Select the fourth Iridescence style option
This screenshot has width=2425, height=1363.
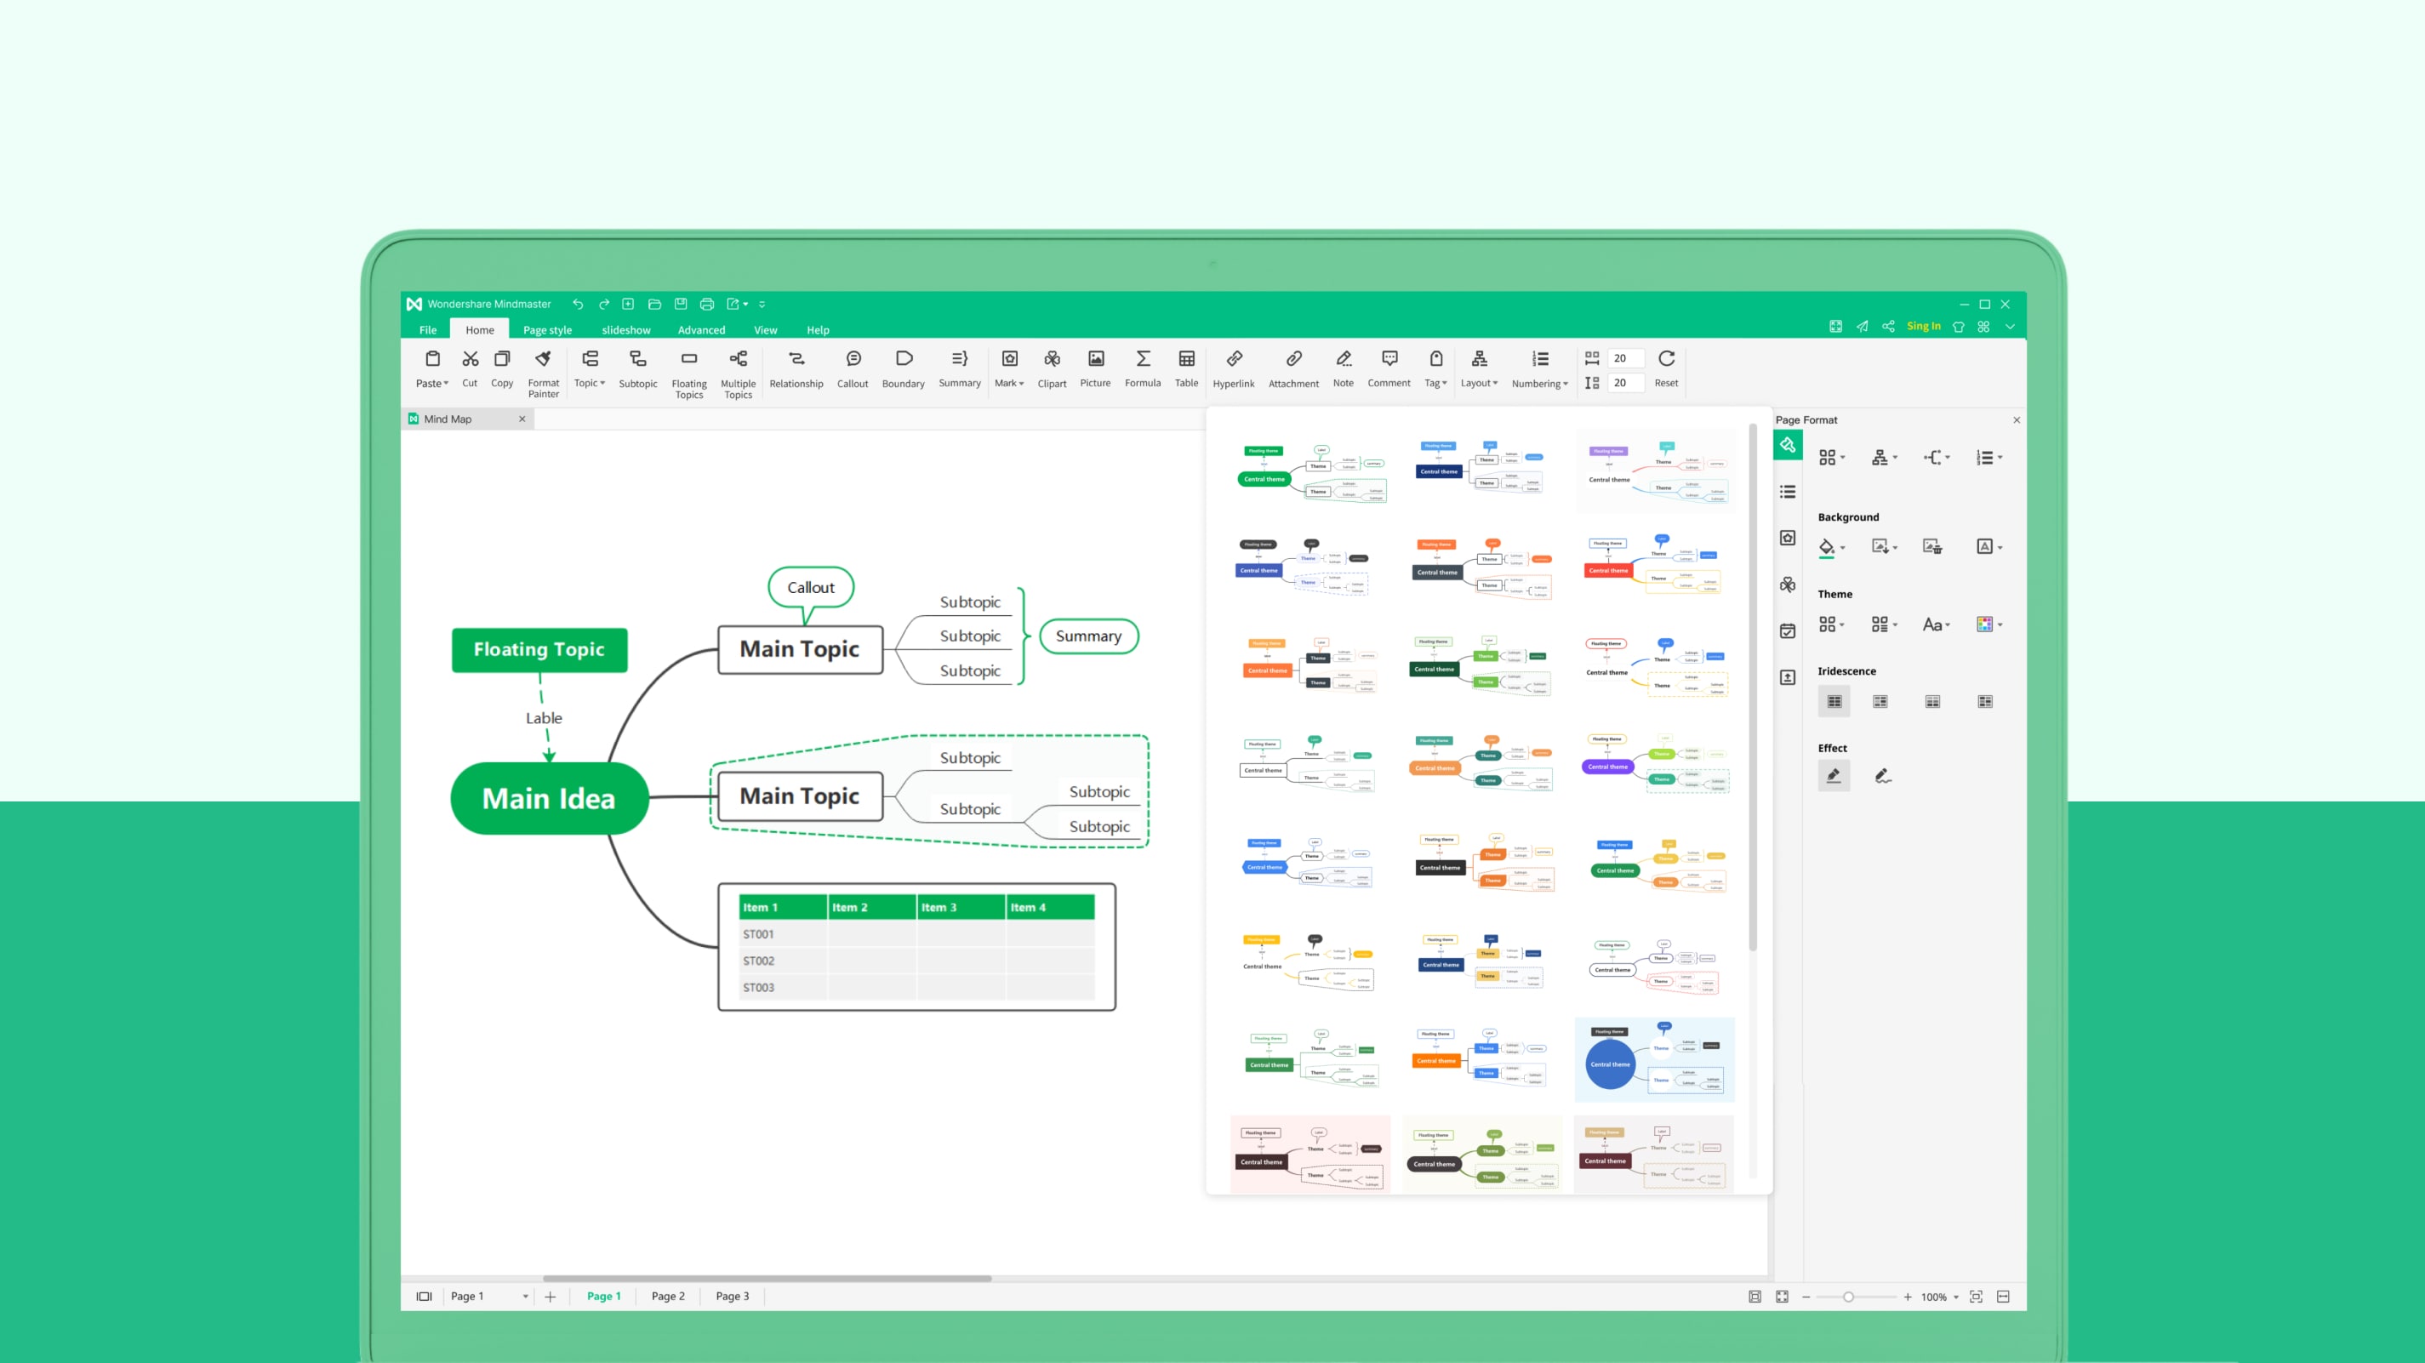point(1985,701)
